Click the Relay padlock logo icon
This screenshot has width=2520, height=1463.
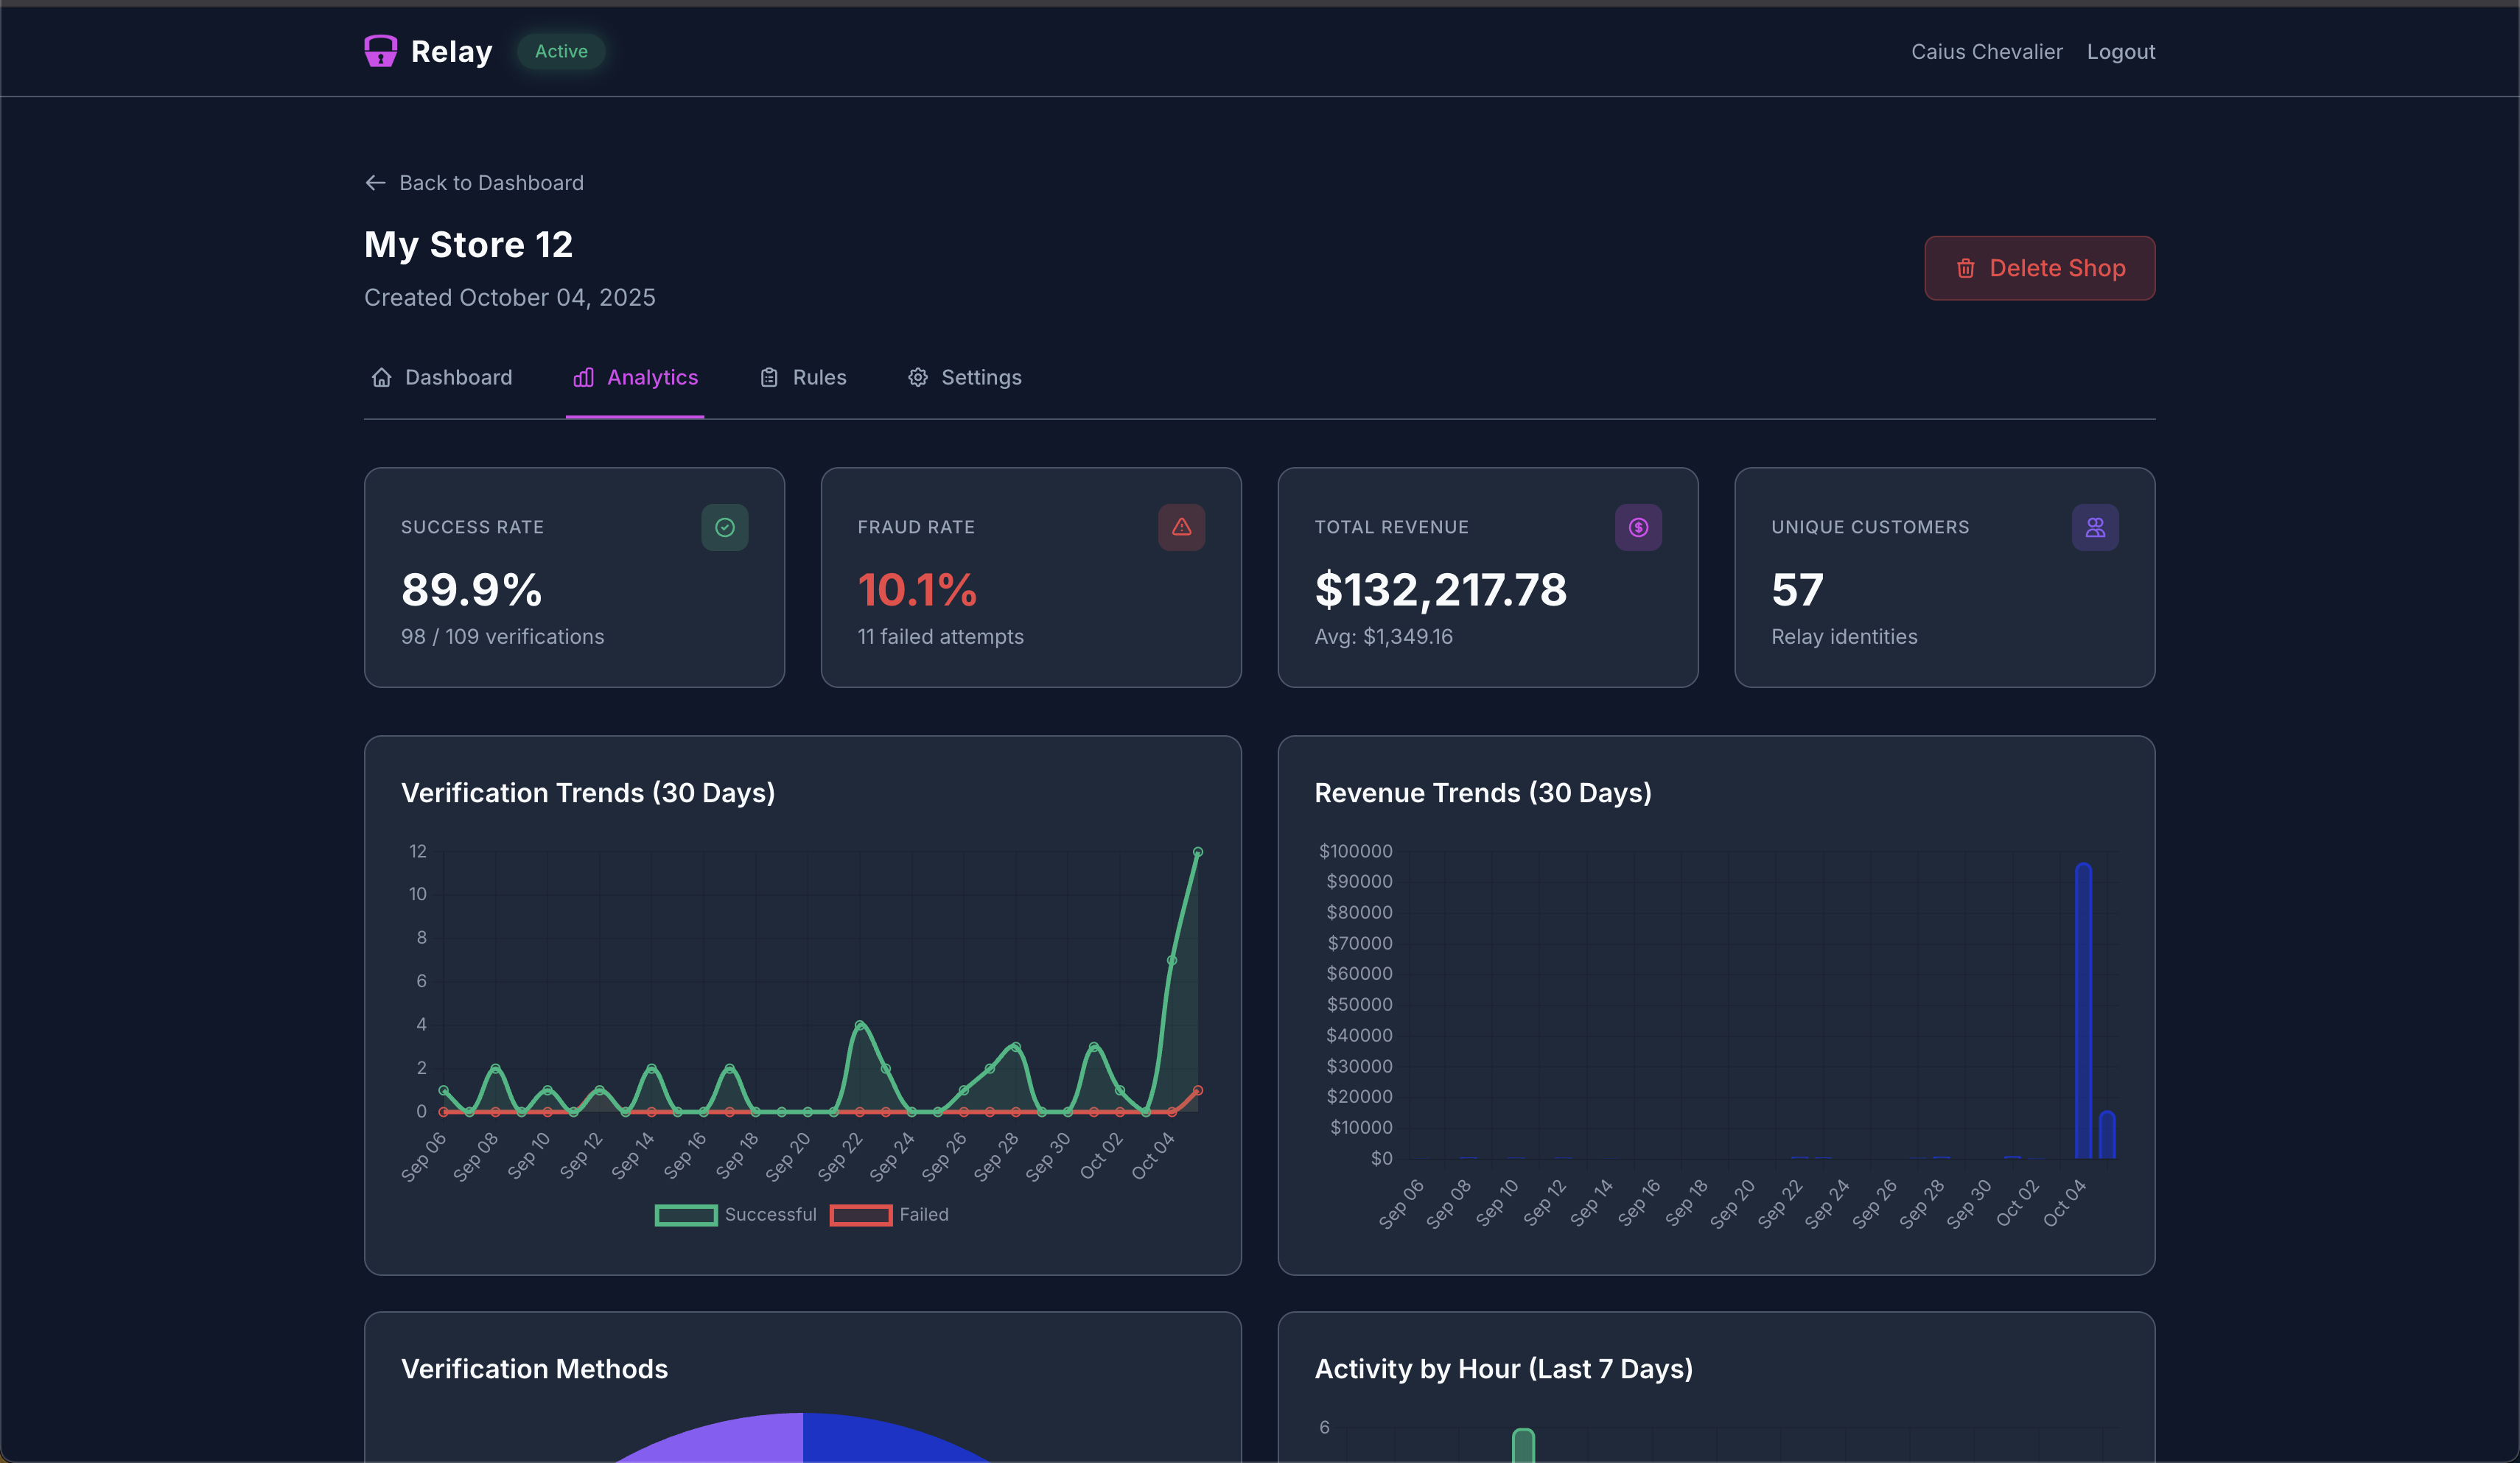pyautogui.click(x=380, y=51)
